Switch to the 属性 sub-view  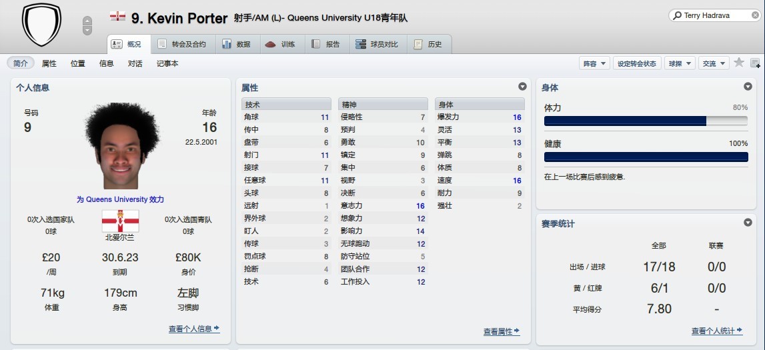pyautogui.click(x=49, y=63)
